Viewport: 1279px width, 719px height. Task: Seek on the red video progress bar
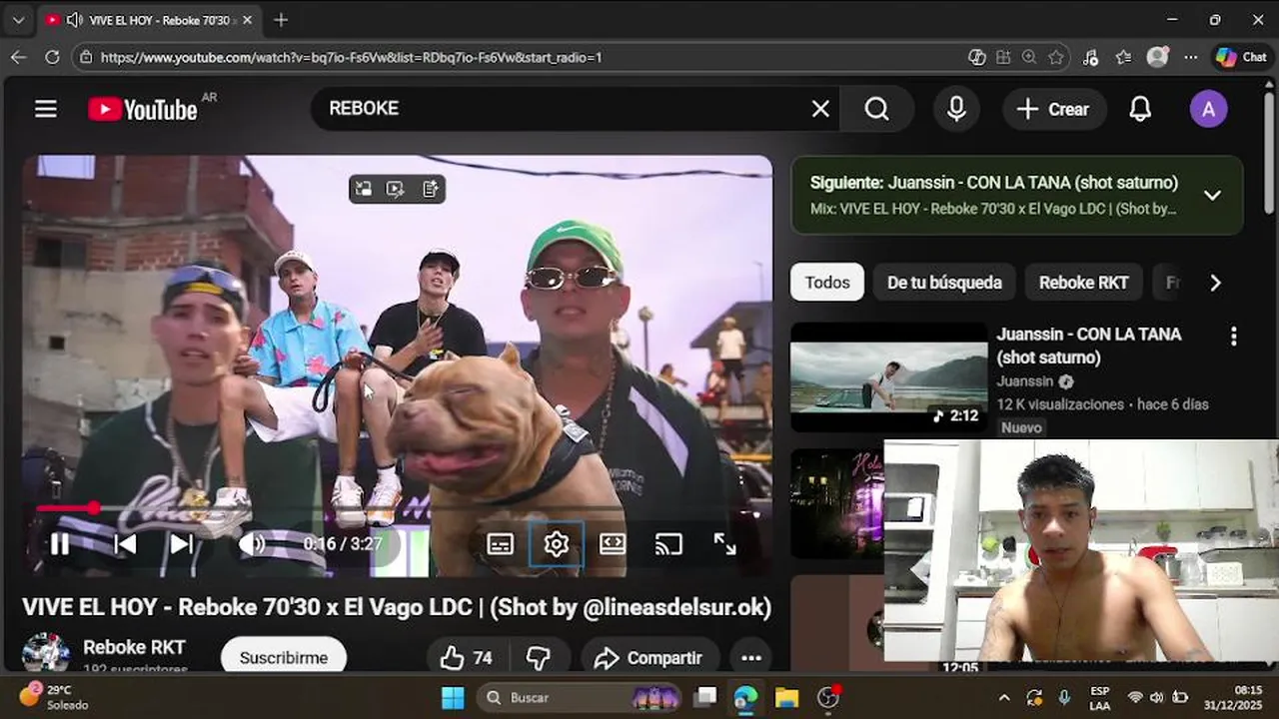397,508
